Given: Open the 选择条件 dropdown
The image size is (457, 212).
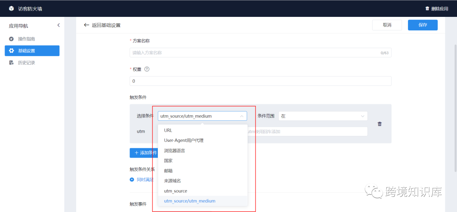Looking at the screenshot, I should tap(203, 116).
